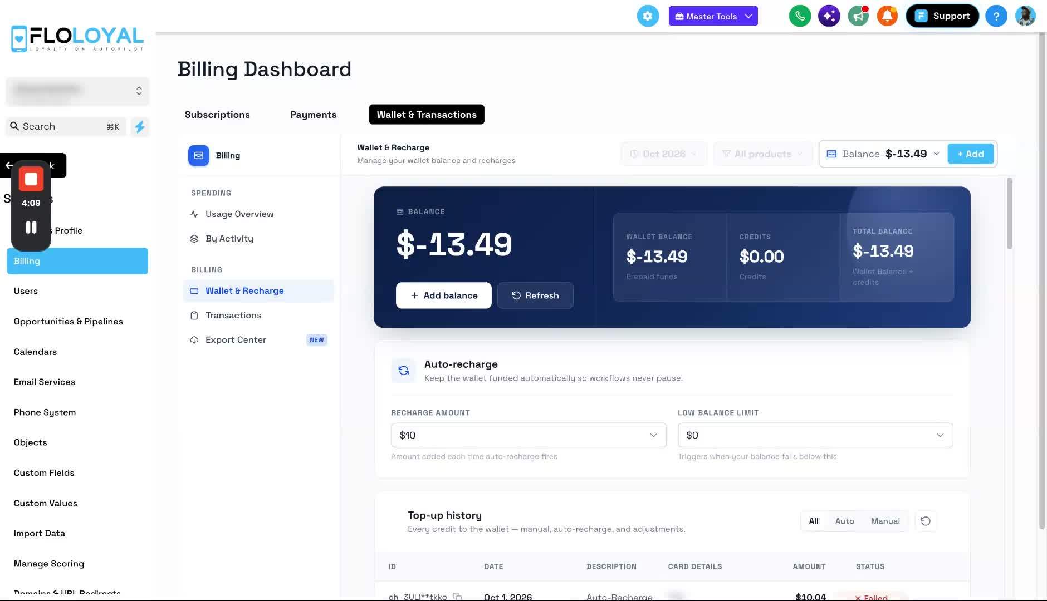Filter top-up history by Manual
Screen dimensions: 1047x601
tap(885, 521)
